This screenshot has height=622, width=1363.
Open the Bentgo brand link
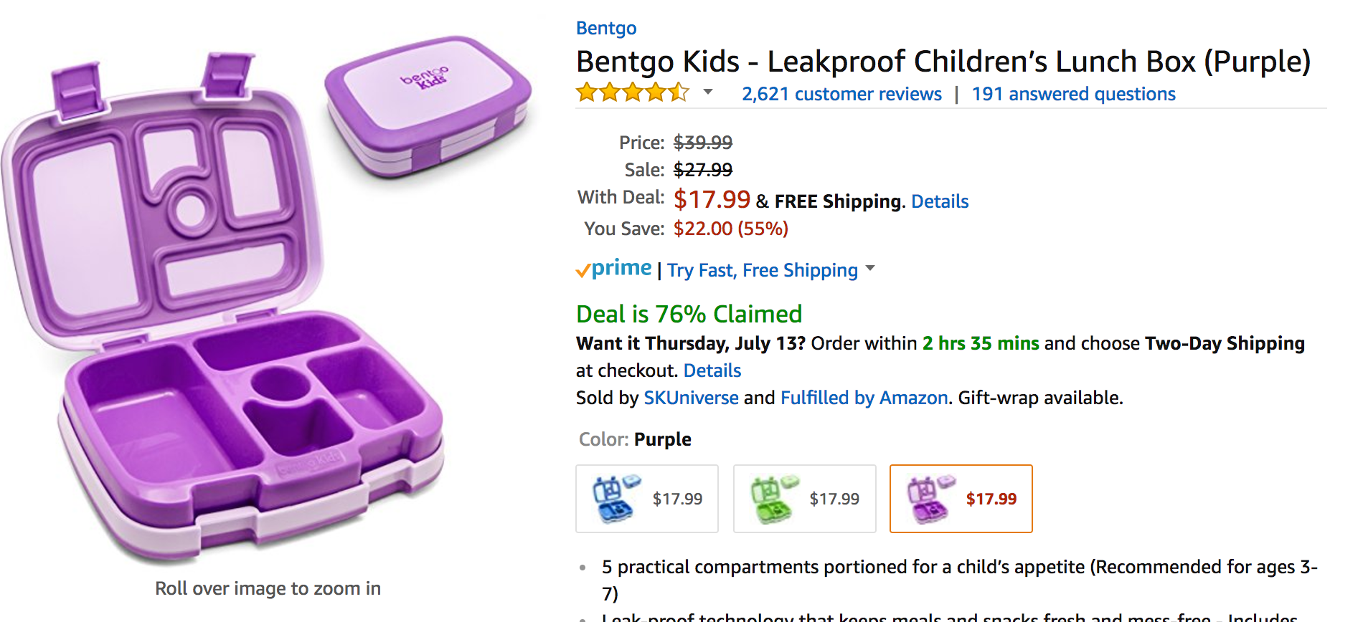[606, 28]
